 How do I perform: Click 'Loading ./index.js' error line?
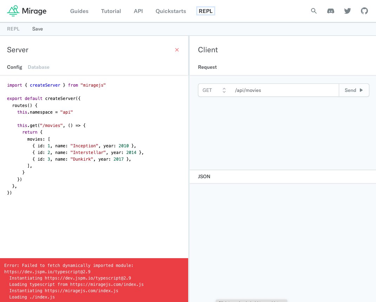click(x=32, y=297)
